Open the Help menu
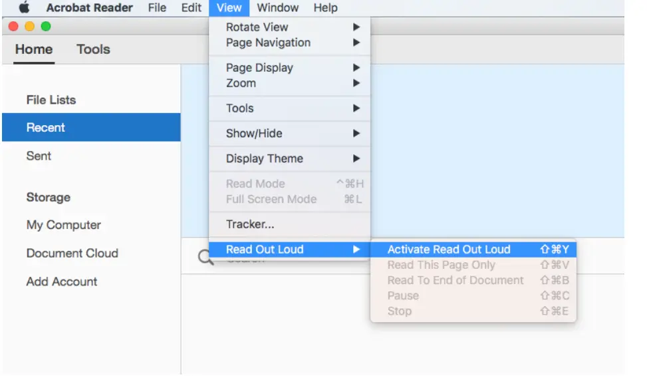 click(325, 7)
